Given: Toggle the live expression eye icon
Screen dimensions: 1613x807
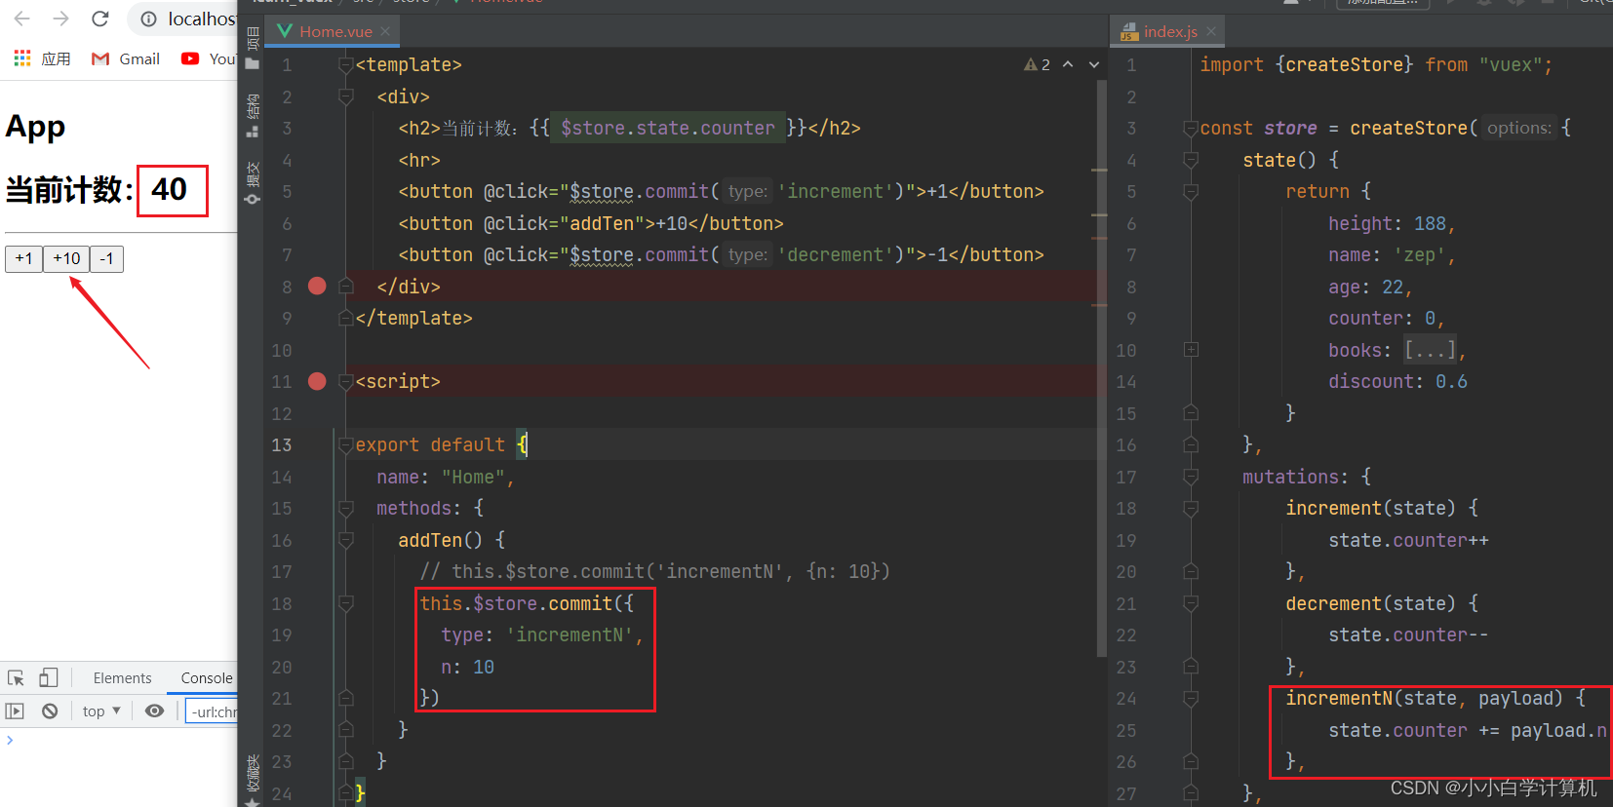Looking at the screenshot, I should click(x=154, y=711).
